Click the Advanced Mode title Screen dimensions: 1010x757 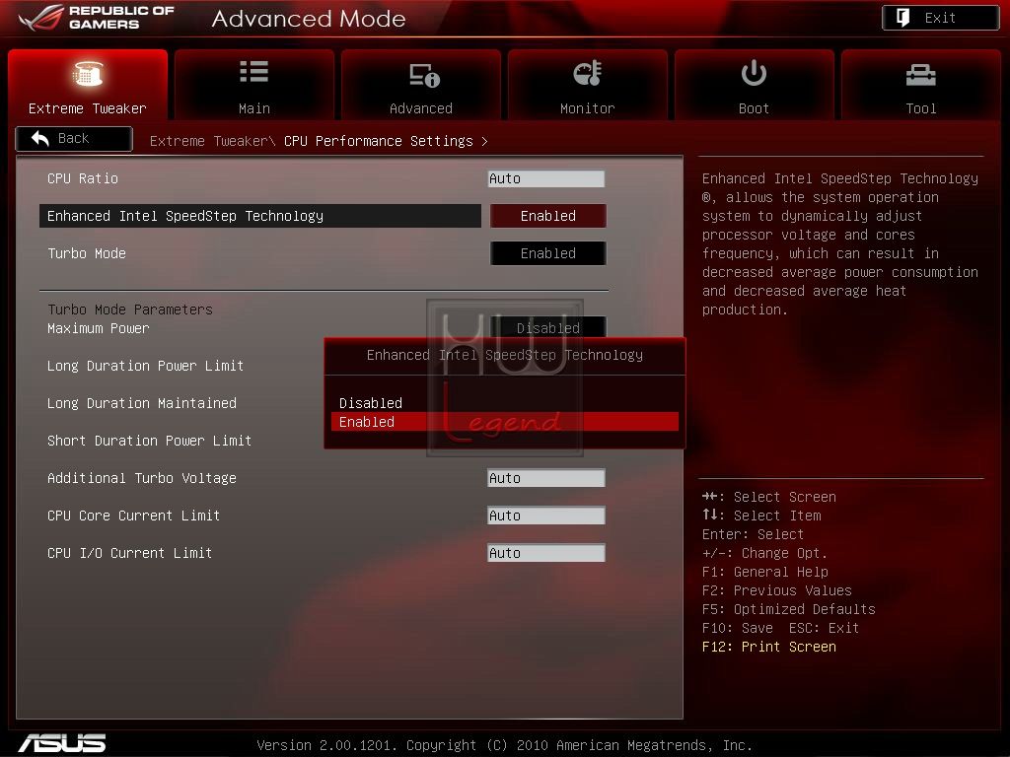point(309,19)
